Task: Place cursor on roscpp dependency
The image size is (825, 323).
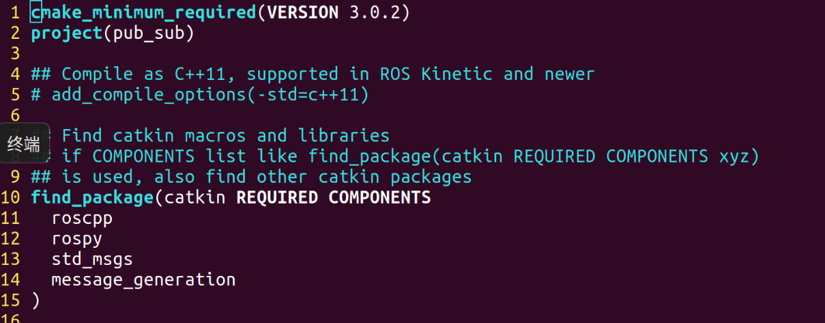Action: click(82, 219)
